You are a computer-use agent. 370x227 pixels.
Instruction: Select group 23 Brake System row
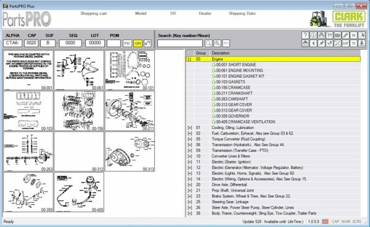(x=273, y=196)
